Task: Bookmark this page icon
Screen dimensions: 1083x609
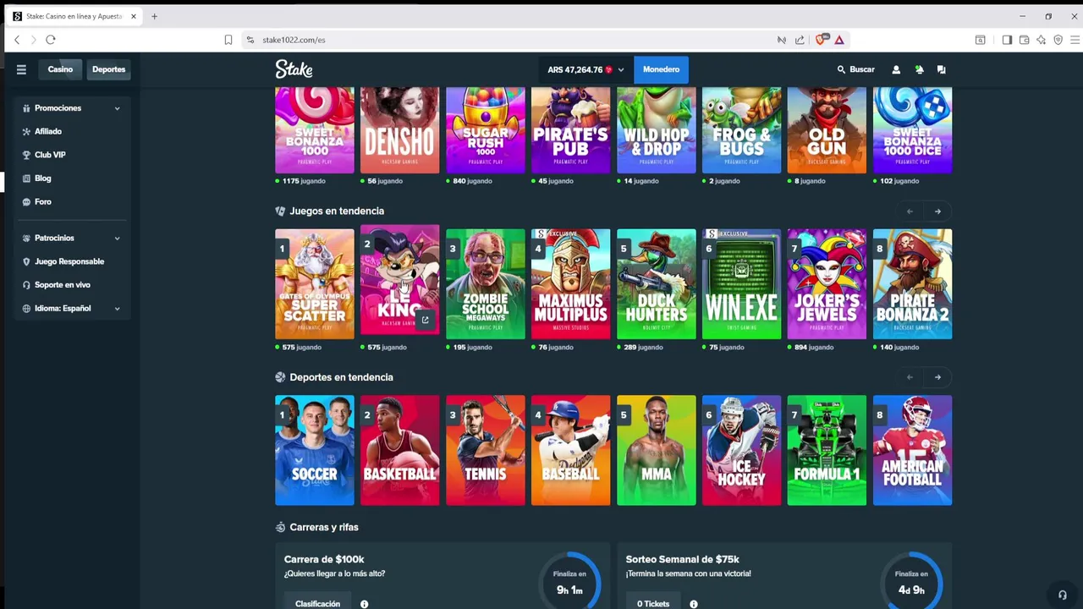Action: (x=228, y=40)
